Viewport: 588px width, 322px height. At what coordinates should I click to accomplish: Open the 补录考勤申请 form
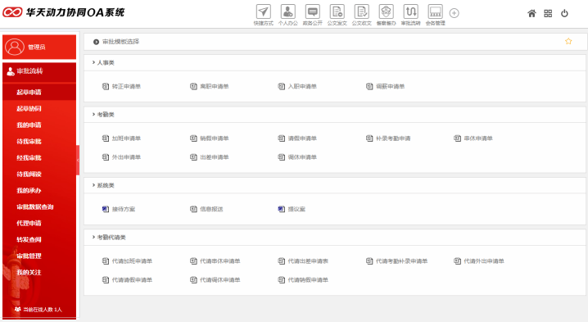[388, 138]
